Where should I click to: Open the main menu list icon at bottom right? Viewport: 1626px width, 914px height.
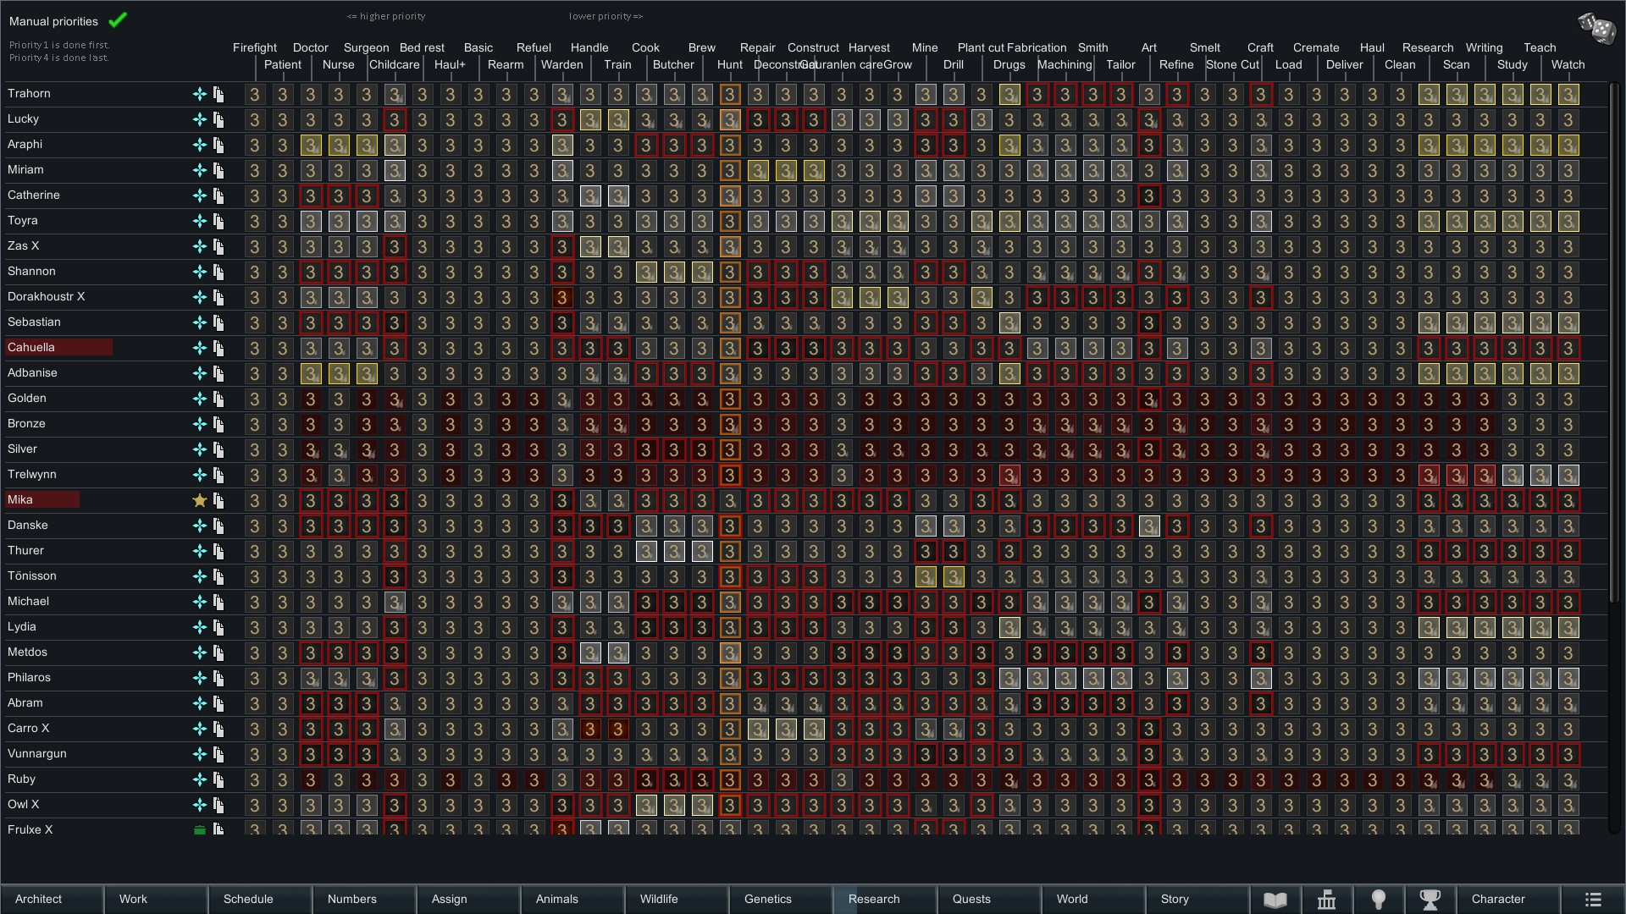1593,900
